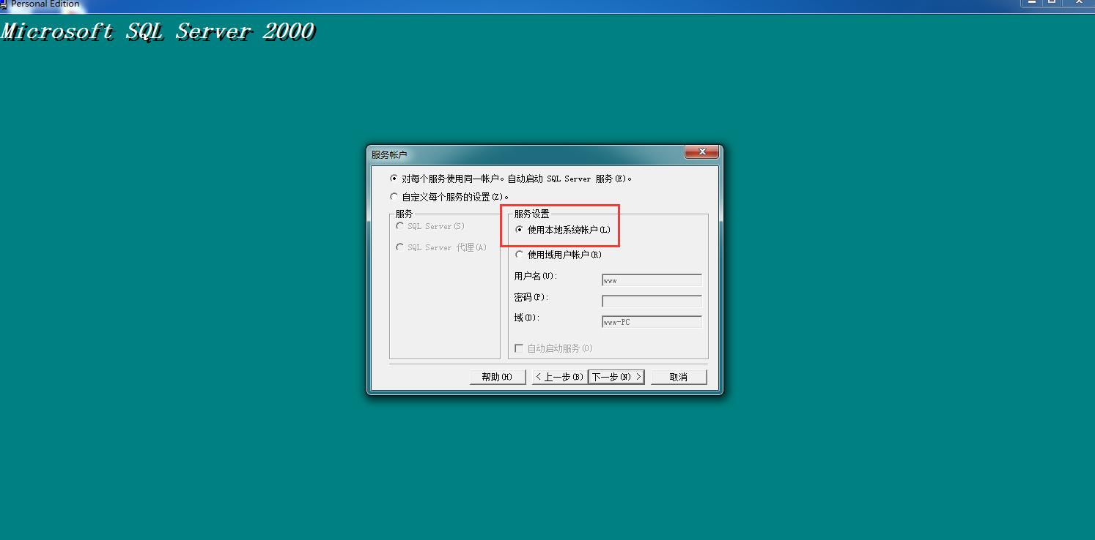The image size is (1095, 540).
Task: Click the 域 field showing www-PC
Action: click(x=651, y=321)
